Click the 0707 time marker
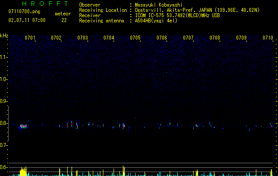This screenshot has width=278, height=176. tap(188, 38)
